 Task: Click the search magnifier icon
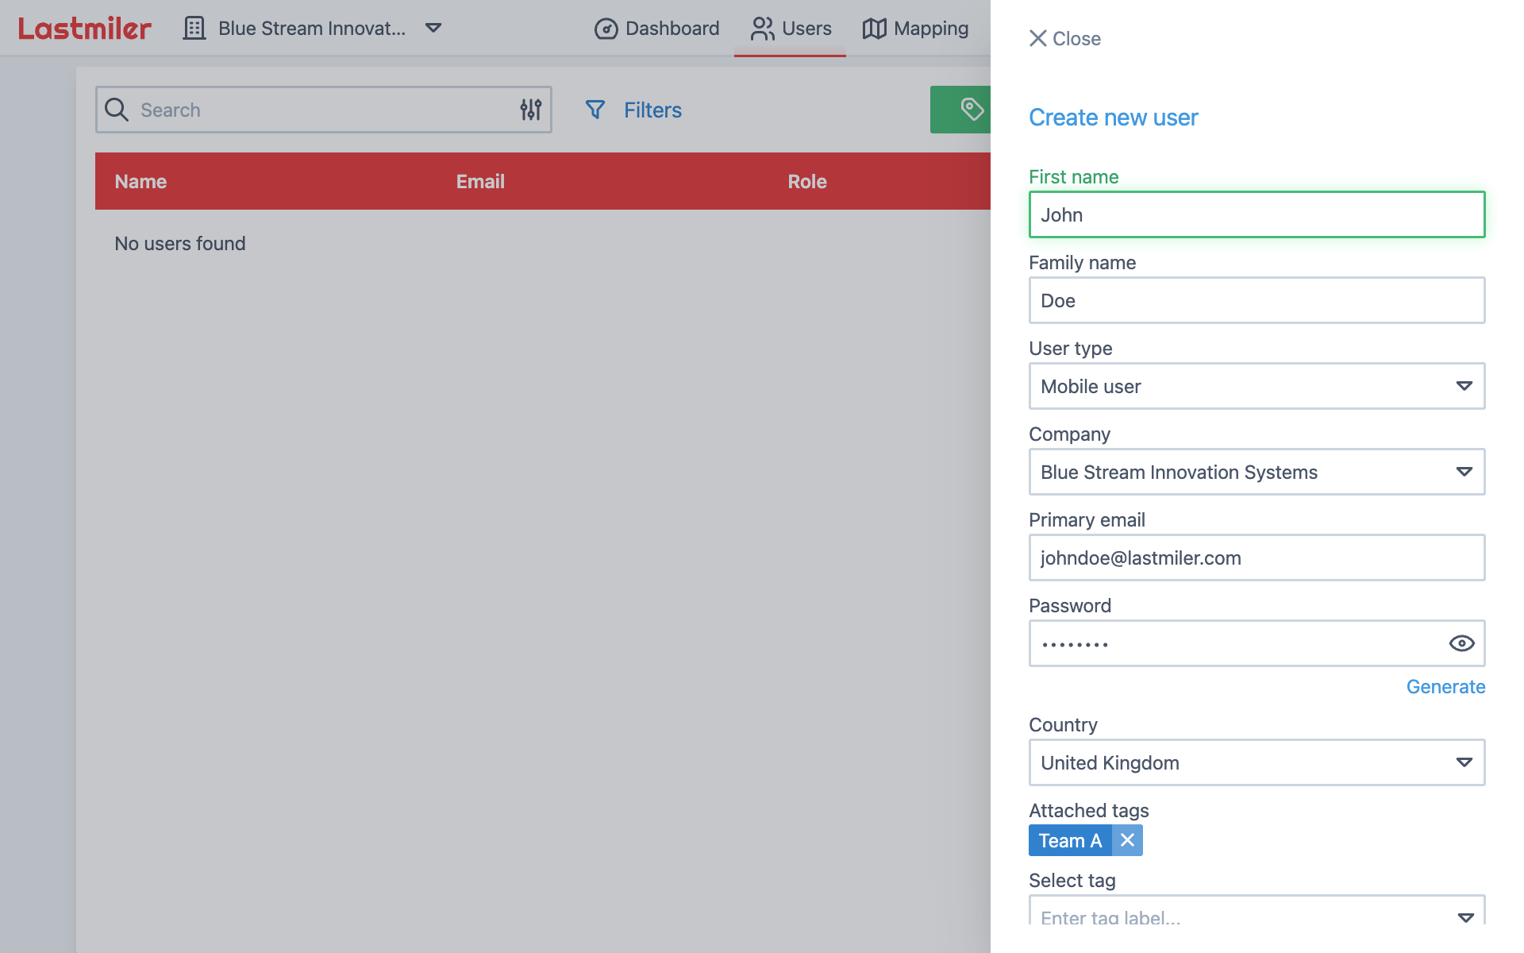tap(117, 110)
